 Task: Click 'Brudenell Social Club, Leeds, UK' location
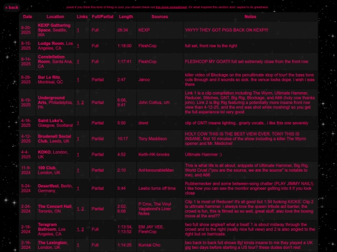[x=54, y=139]
